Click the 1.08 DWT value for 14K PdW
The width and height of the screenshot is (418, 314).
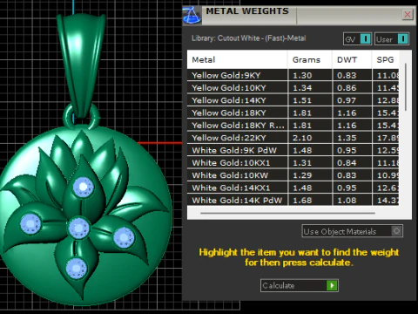coord(347,201)
